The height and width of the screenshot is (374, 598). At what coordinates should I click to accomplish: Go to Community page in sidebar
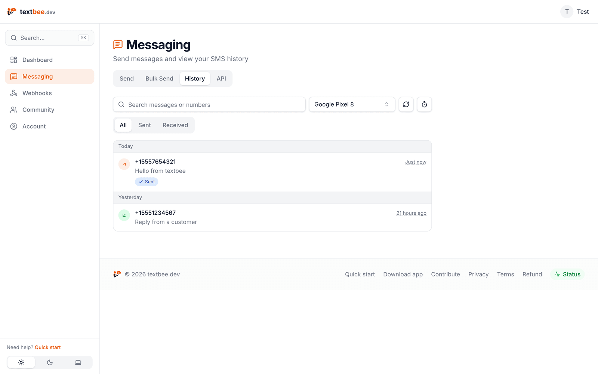(50, 110)
